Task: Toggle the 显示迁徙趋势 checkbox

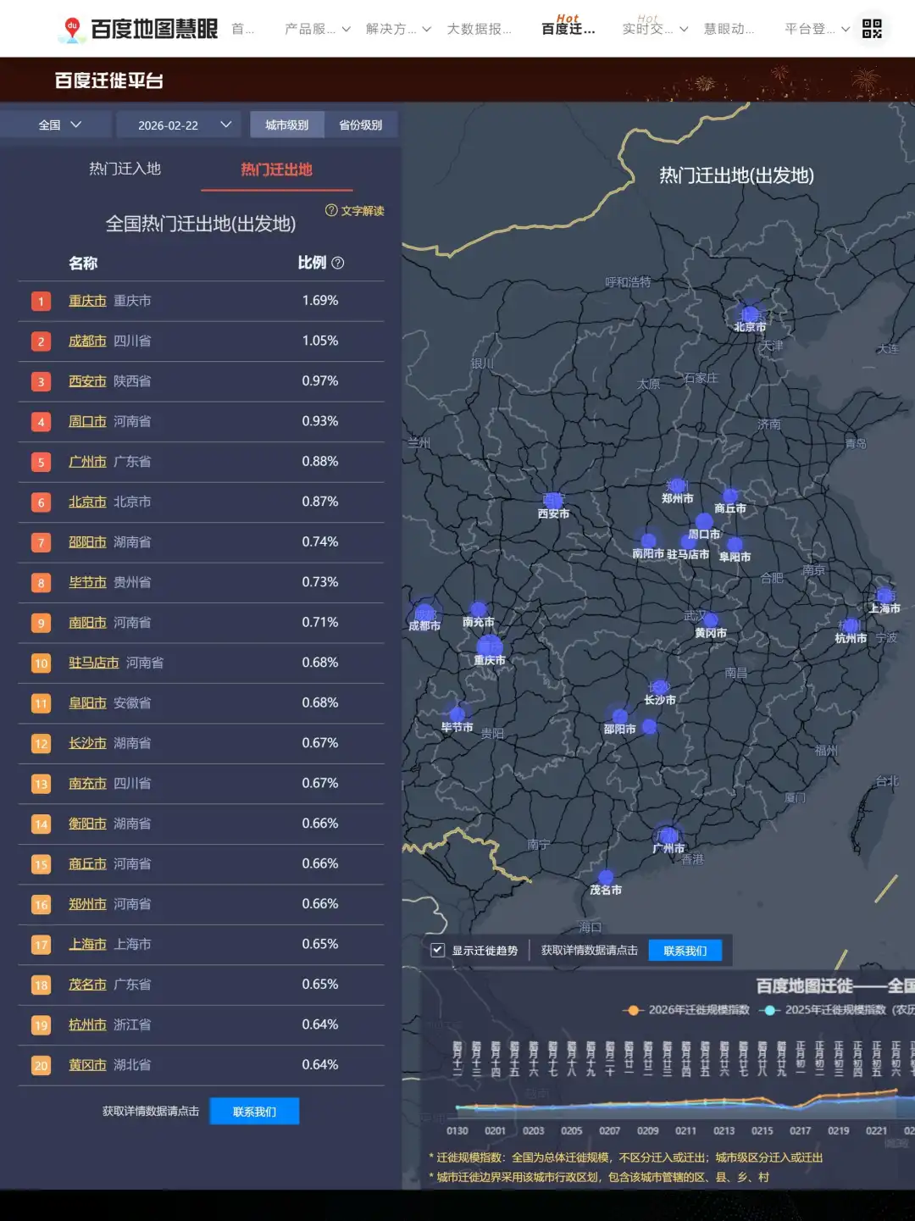Action: click(x=437, y=950)
